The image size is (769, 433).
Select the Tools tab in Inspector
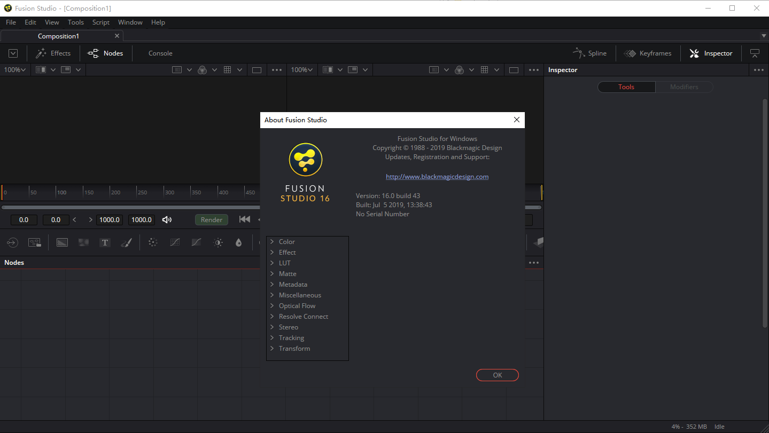(626, 87)
